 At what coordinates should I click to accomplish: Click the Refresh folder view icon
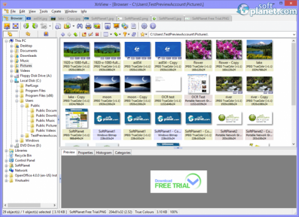(x=134, y=35)
